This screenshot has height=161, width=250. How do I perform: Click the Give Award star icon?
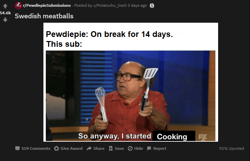point(56,148)
